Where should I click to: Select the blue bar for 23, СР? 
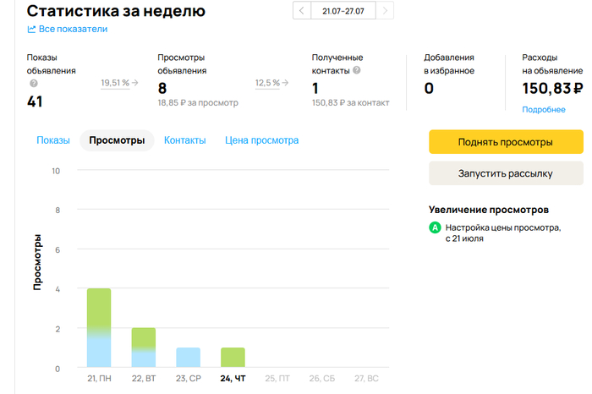(x=188, y=358)
